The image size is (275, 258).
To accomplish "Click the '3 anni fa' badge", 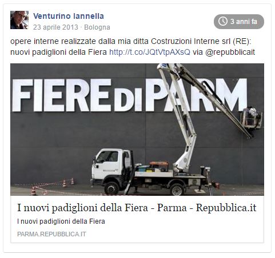I will (x=239, y=22).
